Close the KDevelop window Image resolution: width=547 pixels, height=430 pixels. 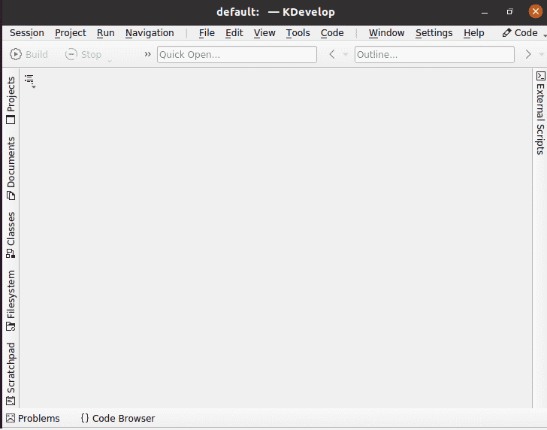[536, 11]
